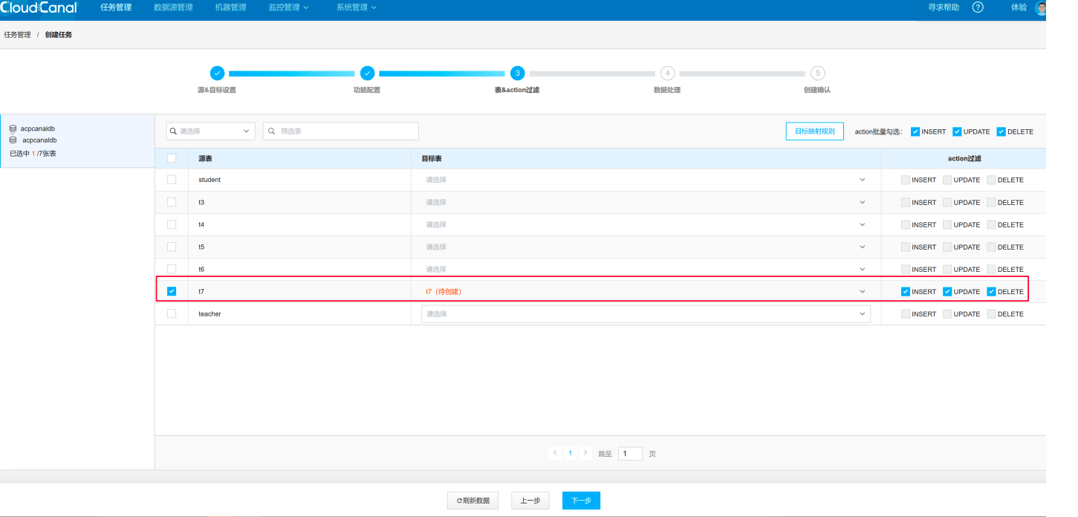Check UPDATE in the teacher row
The image size is (1078, 517).
[x=947, y=313]
